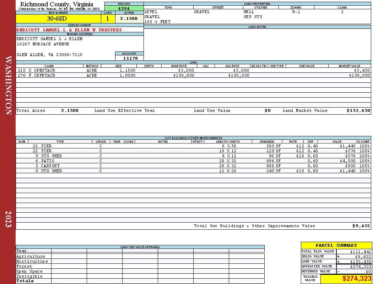The width and height of the screenshot is (373, 284).
Task: Click the Land Market Value total $153,450
Action: [358, 110]
